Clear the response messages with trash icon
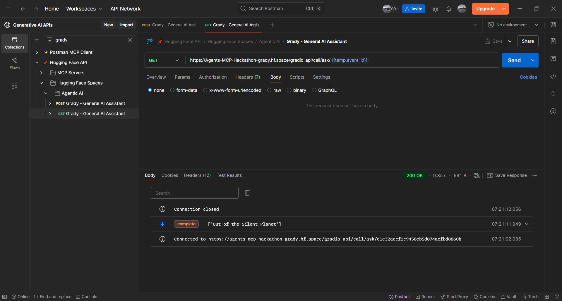This screenshot has height=301, width=562. [247, 193]
